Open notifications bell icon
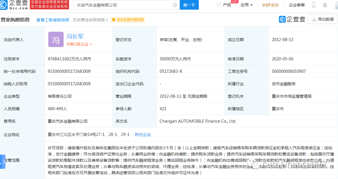338x179 pixels. [325, 5]
